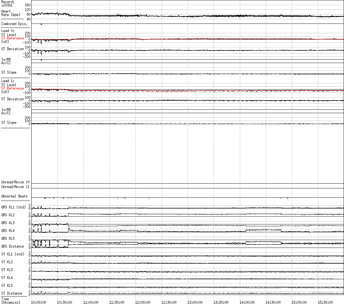Jump to the 12:00:00 time label
344x304 pixels.
[x=143, y=302]
